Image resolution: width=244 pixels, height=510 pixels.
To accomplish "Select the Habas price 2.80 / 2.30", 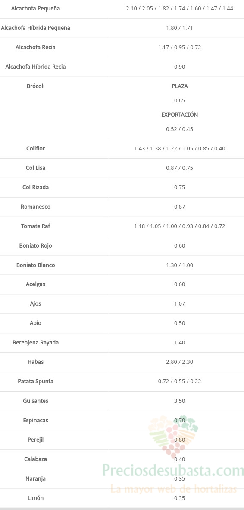I will 179,362.
